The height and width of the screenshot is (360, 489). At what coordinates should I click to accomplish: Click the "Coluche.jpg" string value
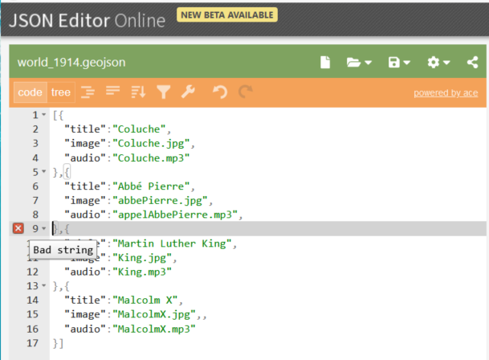point(151,144)
